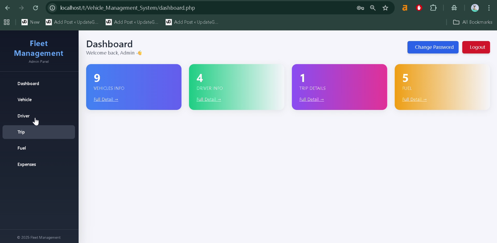View site information icon in address bar
The height and width of the screenshot is (243, 497).
(x=52, y=8)
